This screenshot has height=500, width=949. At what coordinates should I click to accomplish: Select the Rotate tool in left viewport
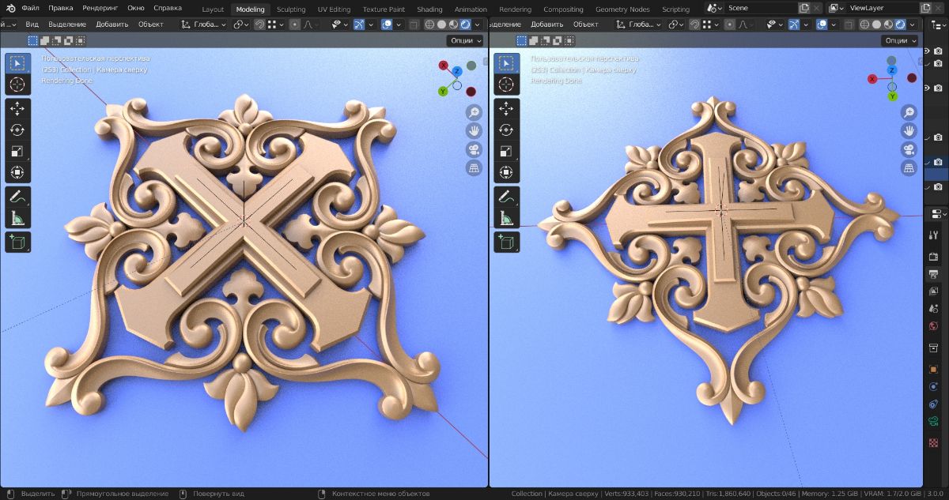pos(17,130)
